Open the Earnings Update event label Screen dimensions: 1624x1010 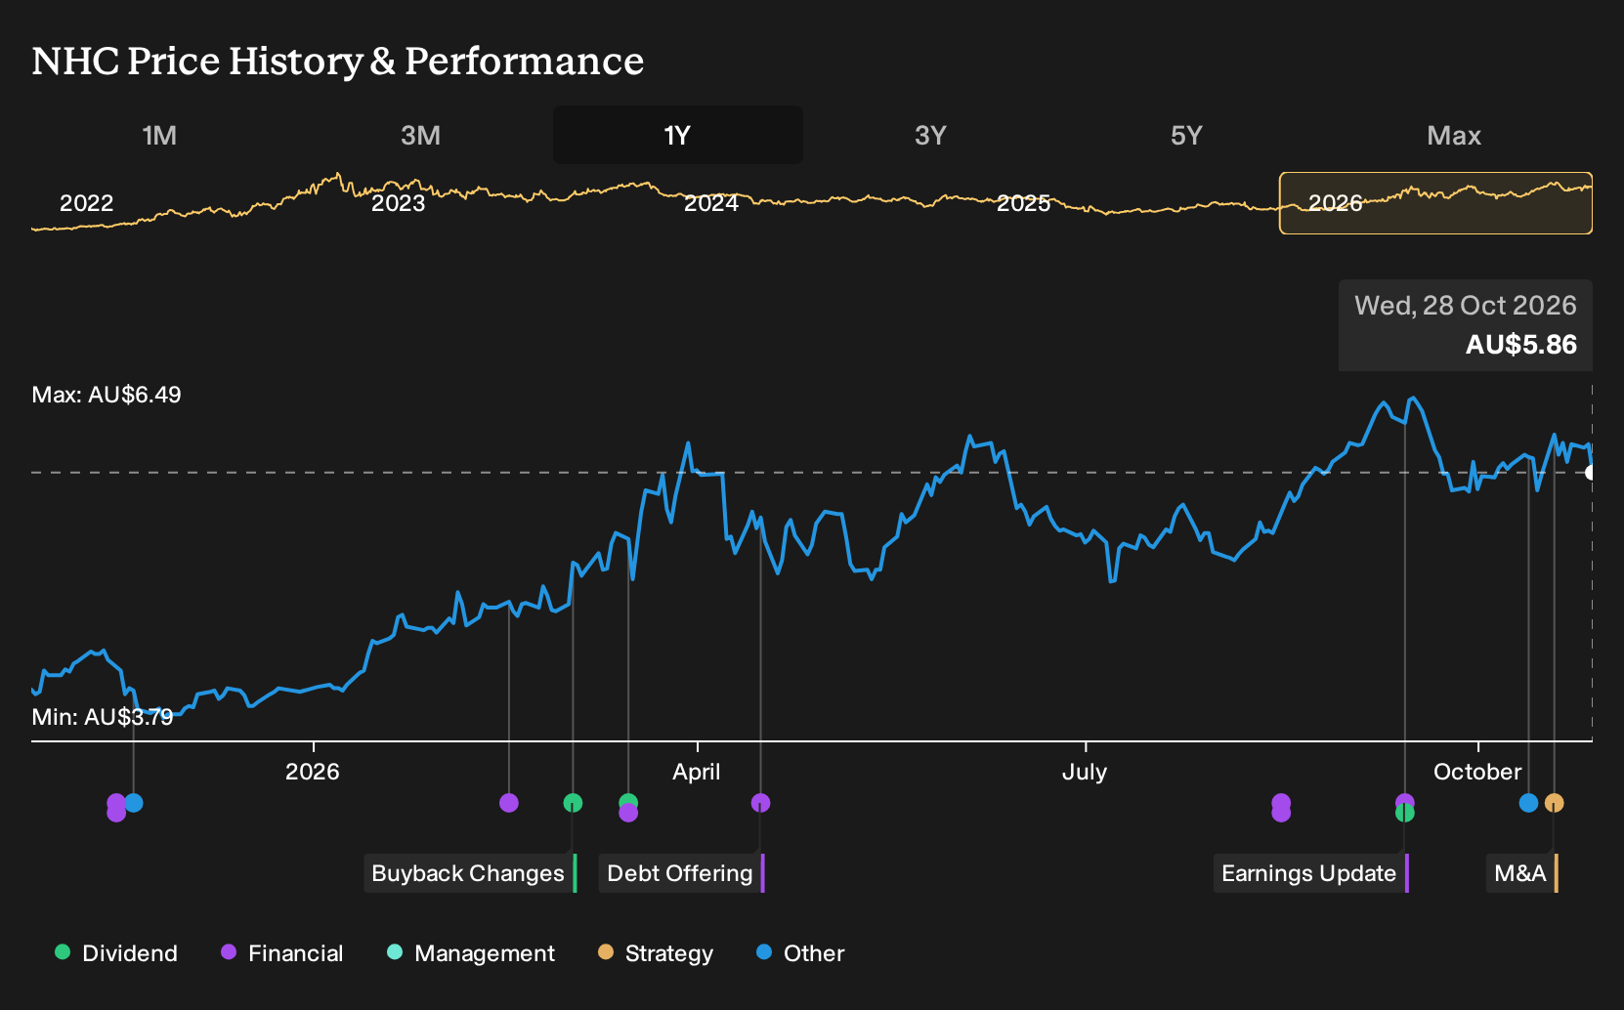(1310, 873)
